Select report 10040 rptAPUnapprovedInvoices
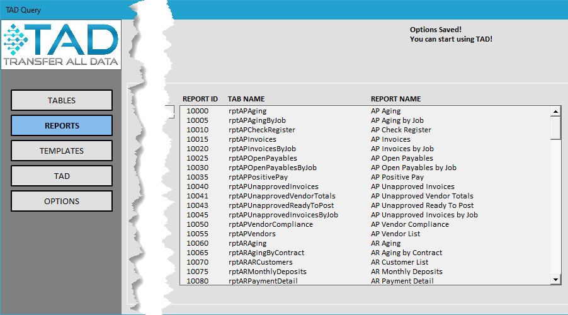 pyautogui.click(x=365, y=186)
